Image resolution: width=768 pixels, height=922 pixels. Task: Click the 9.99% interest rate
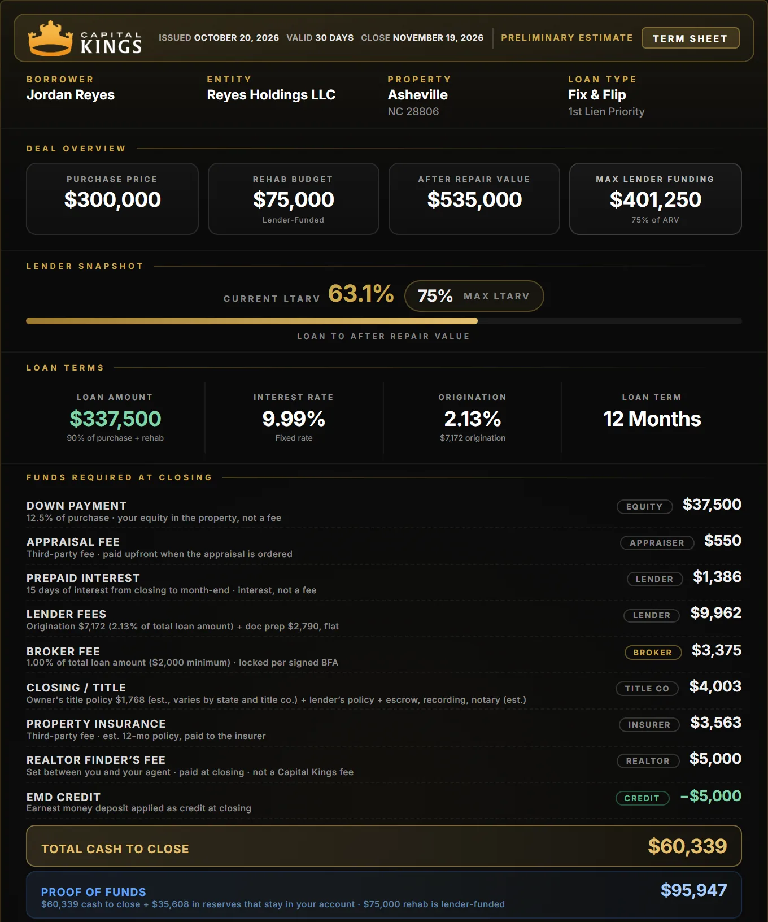click(294, 419)
